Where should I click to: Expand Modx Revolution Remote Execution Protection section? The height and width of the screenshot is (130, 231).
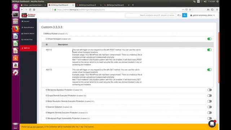click(47, 101)
